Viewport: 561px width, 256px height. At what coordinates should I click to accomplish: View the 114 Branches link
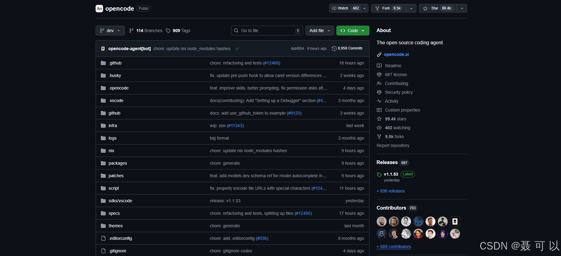pos(146,31)
